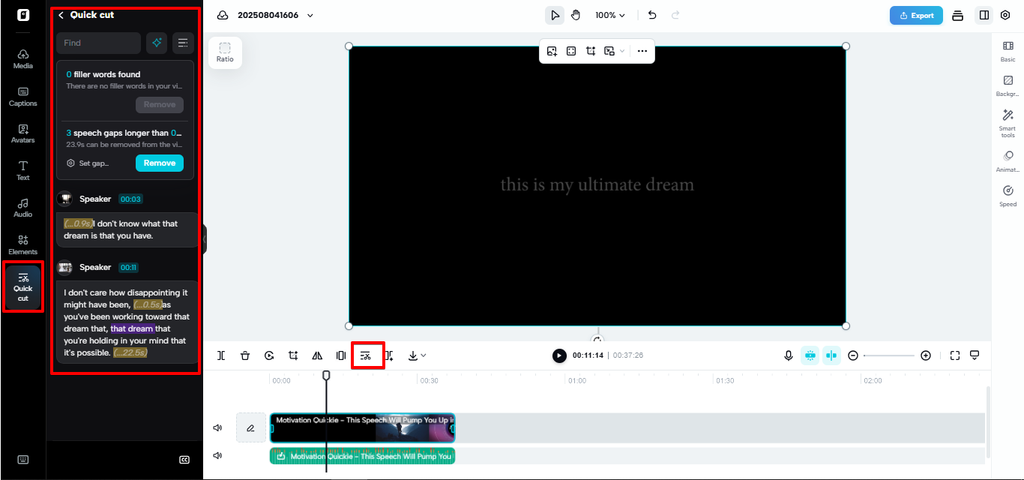Open the 100% zoom level dropdown
1024x480 pixels.
pos(610,14)
